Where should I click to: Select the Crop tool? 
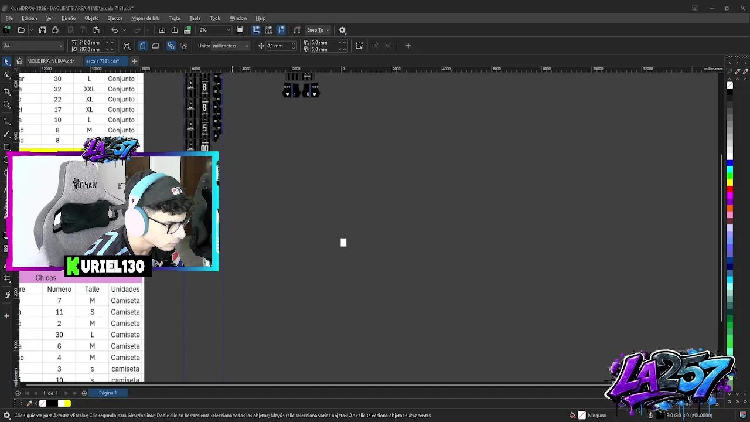(7, 91)
